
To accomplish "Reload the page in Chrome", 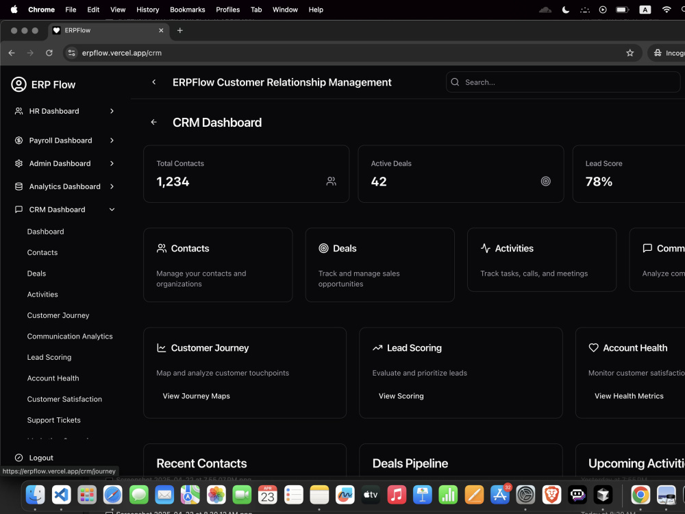I will 49,53.
